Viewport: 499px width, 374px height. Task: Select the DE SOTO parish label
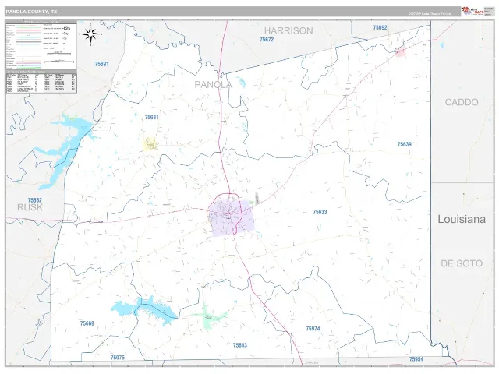[x=462, y=263]
